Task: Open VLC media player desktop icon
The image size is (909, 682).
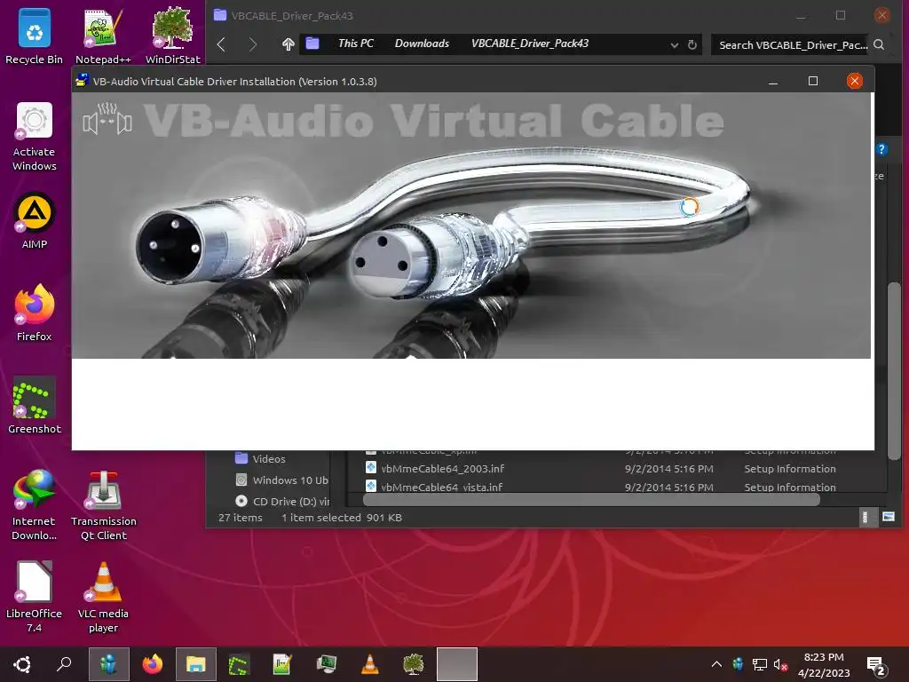Action: (104, 598)
